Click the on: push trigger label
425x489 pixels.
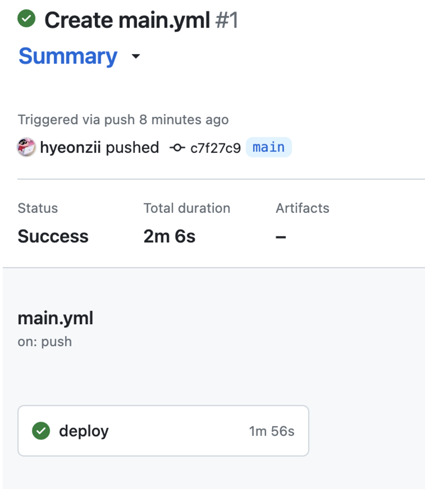[45, 342]
